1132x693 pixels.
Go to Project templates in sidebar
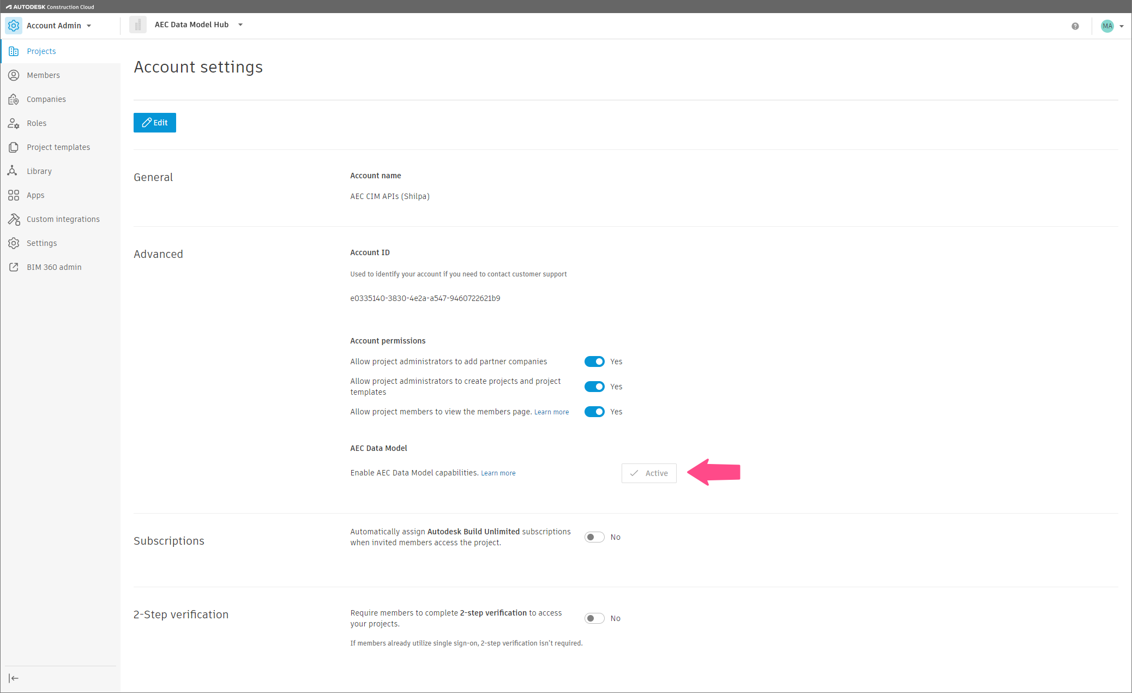[x=58, y=147]
